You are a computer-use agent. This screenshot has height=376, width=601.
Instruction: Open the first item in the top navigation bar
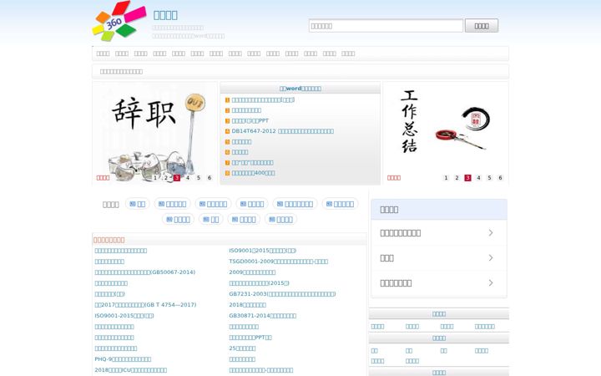[x=103, y=53]
